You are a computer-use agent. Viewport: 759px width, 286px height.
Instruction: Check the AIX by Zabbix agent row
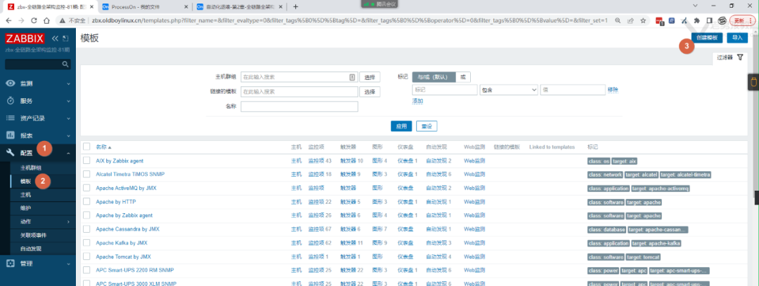(86, 161)
